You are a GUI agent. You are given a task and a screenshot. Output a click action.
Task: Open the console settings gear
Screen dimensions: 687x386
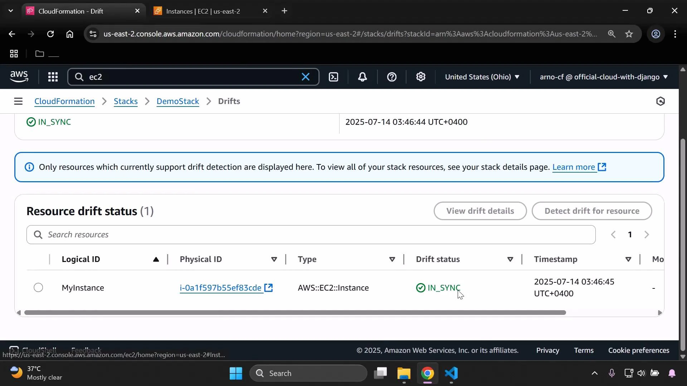(x=421, y=77)
